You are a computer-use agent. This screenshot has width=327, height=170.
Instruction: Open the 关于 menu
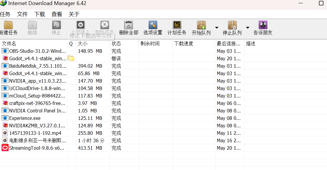pyautogui.click(x=74, y=14)
